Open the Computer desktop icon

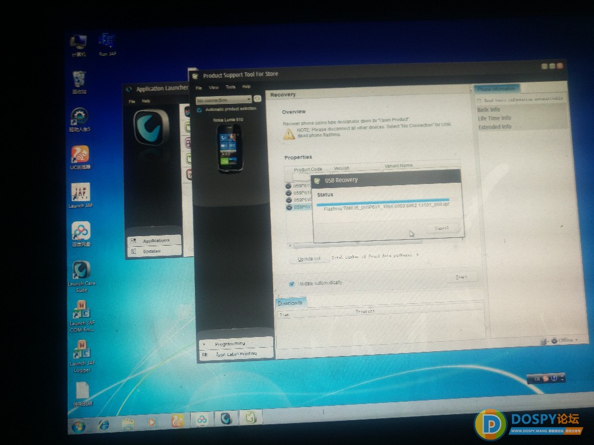tap(78, 46)
